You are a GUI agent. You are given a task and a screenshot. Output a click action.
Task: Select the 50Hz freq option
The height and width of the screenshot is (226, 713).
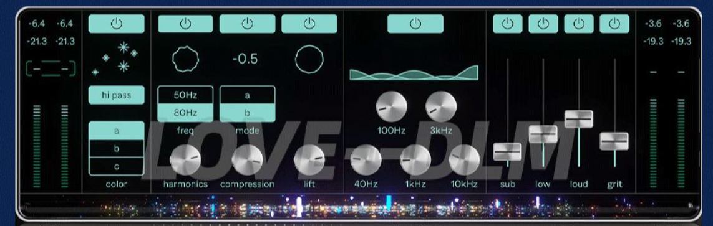coord(185,95)
